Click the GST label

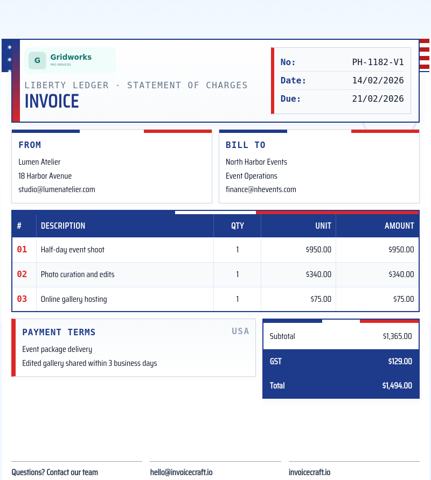(276, 362)
